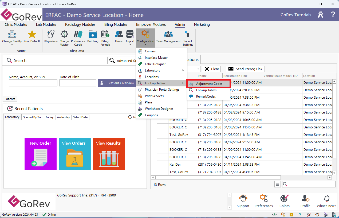The image size is (339, 218).
Task: Click the Clear button
Action: [211, 69]
